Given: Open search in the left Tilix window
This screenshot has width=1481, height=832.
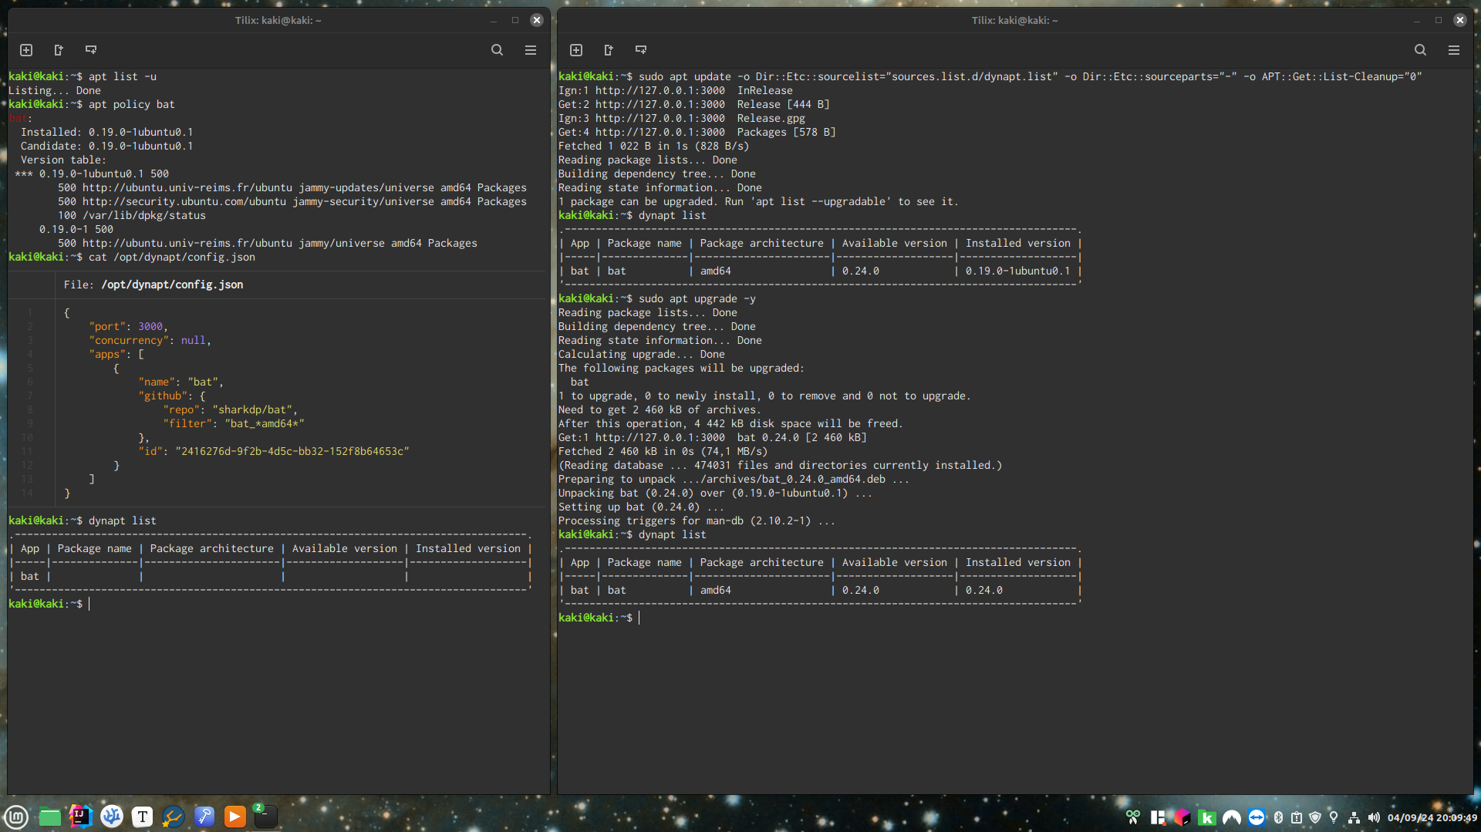Looking at the screenshot, I should pos(498,50).
